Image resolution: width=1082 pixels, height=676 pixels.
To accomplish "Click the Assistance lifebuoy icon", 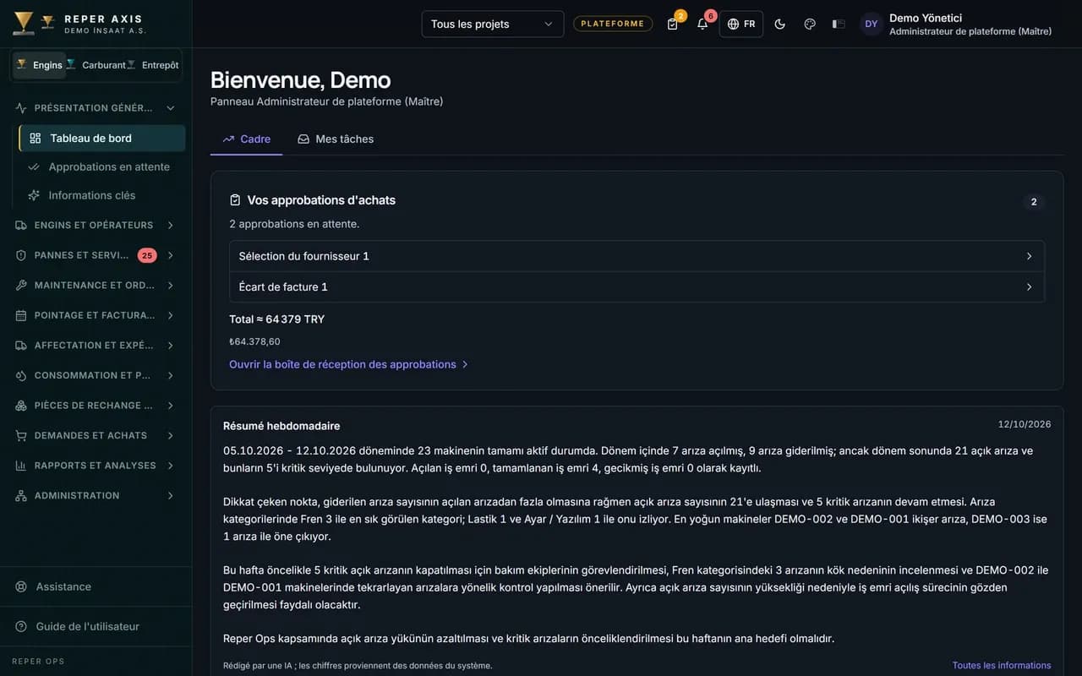I will (x=21, y=586).
